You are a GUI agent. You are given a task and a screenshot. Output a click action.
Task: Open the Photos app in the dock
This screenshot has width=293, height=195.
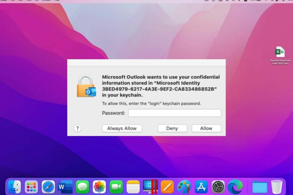[99, 187]
